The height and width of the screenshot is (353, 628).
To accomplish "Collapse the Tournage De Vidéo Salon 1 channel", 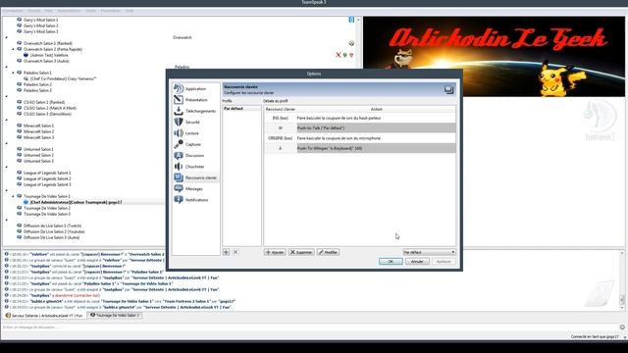I will coord(13,196).
